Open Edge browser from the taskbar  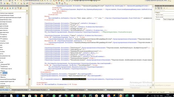tap(17, 96)
